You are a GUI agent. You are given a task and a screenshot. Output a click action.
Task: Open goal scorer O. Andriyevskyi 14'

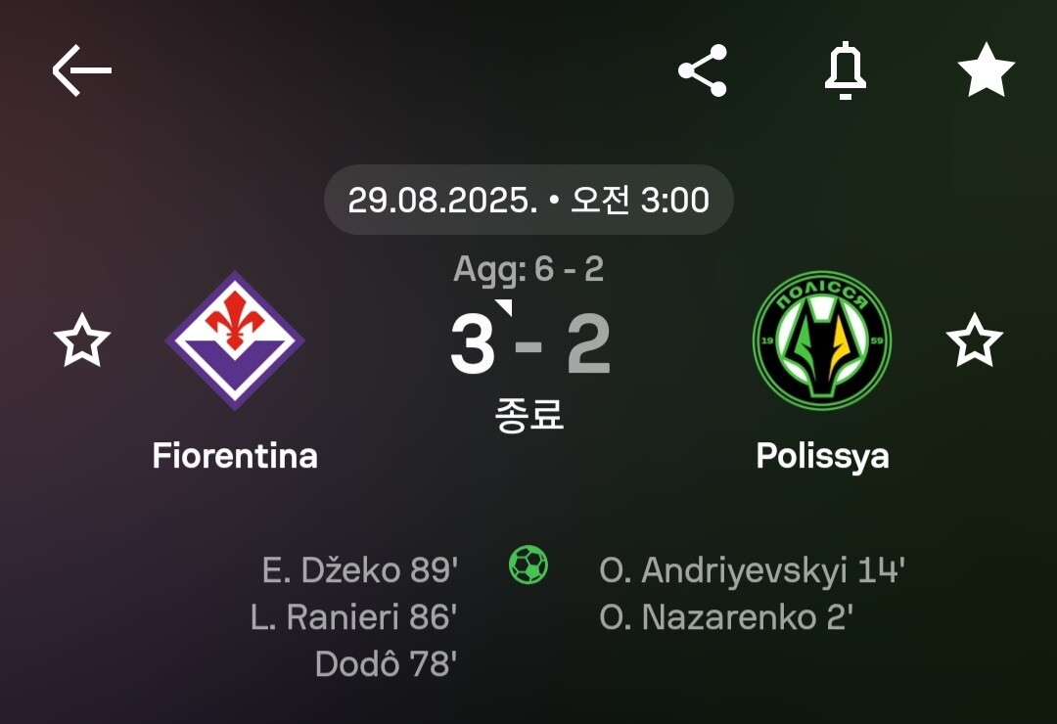pyautogui.click(x=752, y=569)
